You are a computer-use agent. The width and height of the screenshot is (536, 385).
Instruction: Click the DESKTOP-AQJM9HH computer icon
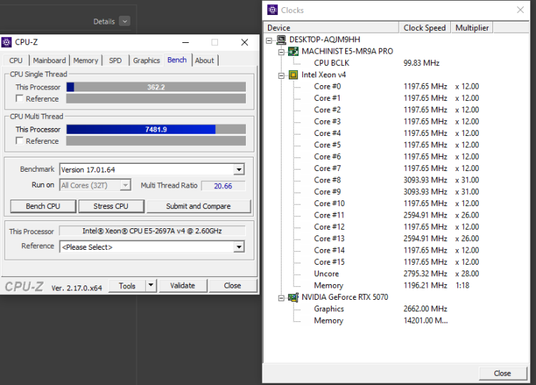pyautogui.click(x=281, y=39)
